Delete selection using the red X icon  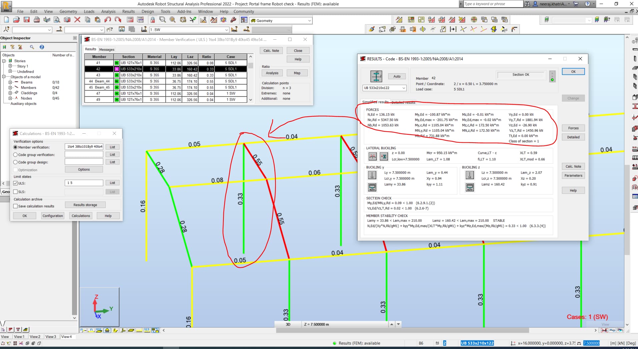(x=77, y=20)
